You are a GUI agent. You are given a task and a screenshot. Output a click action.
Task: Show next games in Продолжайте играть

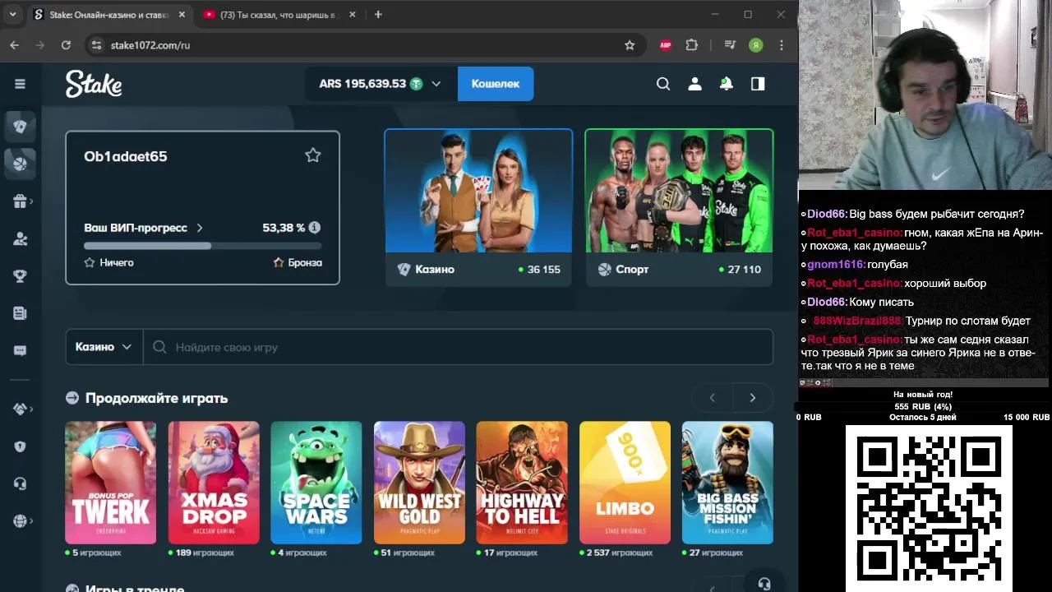752,398
